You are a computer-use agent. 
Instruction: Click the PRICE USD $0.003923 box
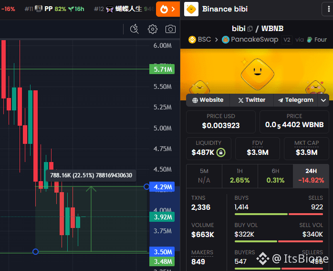point(221,122)
